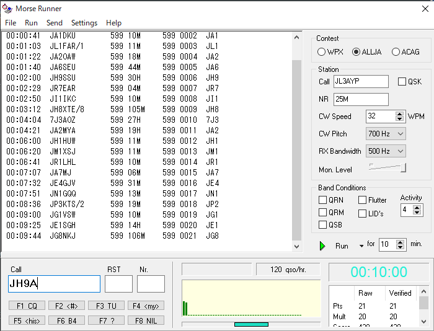Screen dimensions: 434x331
Task: Click the Nr. entry field
Action: click(x=151, y=284)
